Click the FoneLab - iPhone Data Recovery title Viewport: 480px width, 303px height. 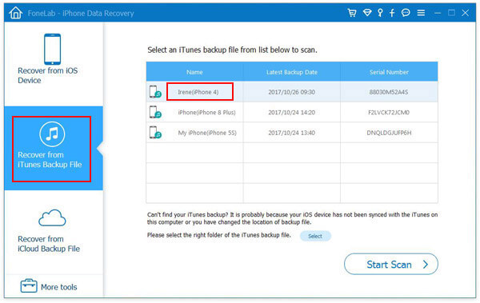point(81,13)
